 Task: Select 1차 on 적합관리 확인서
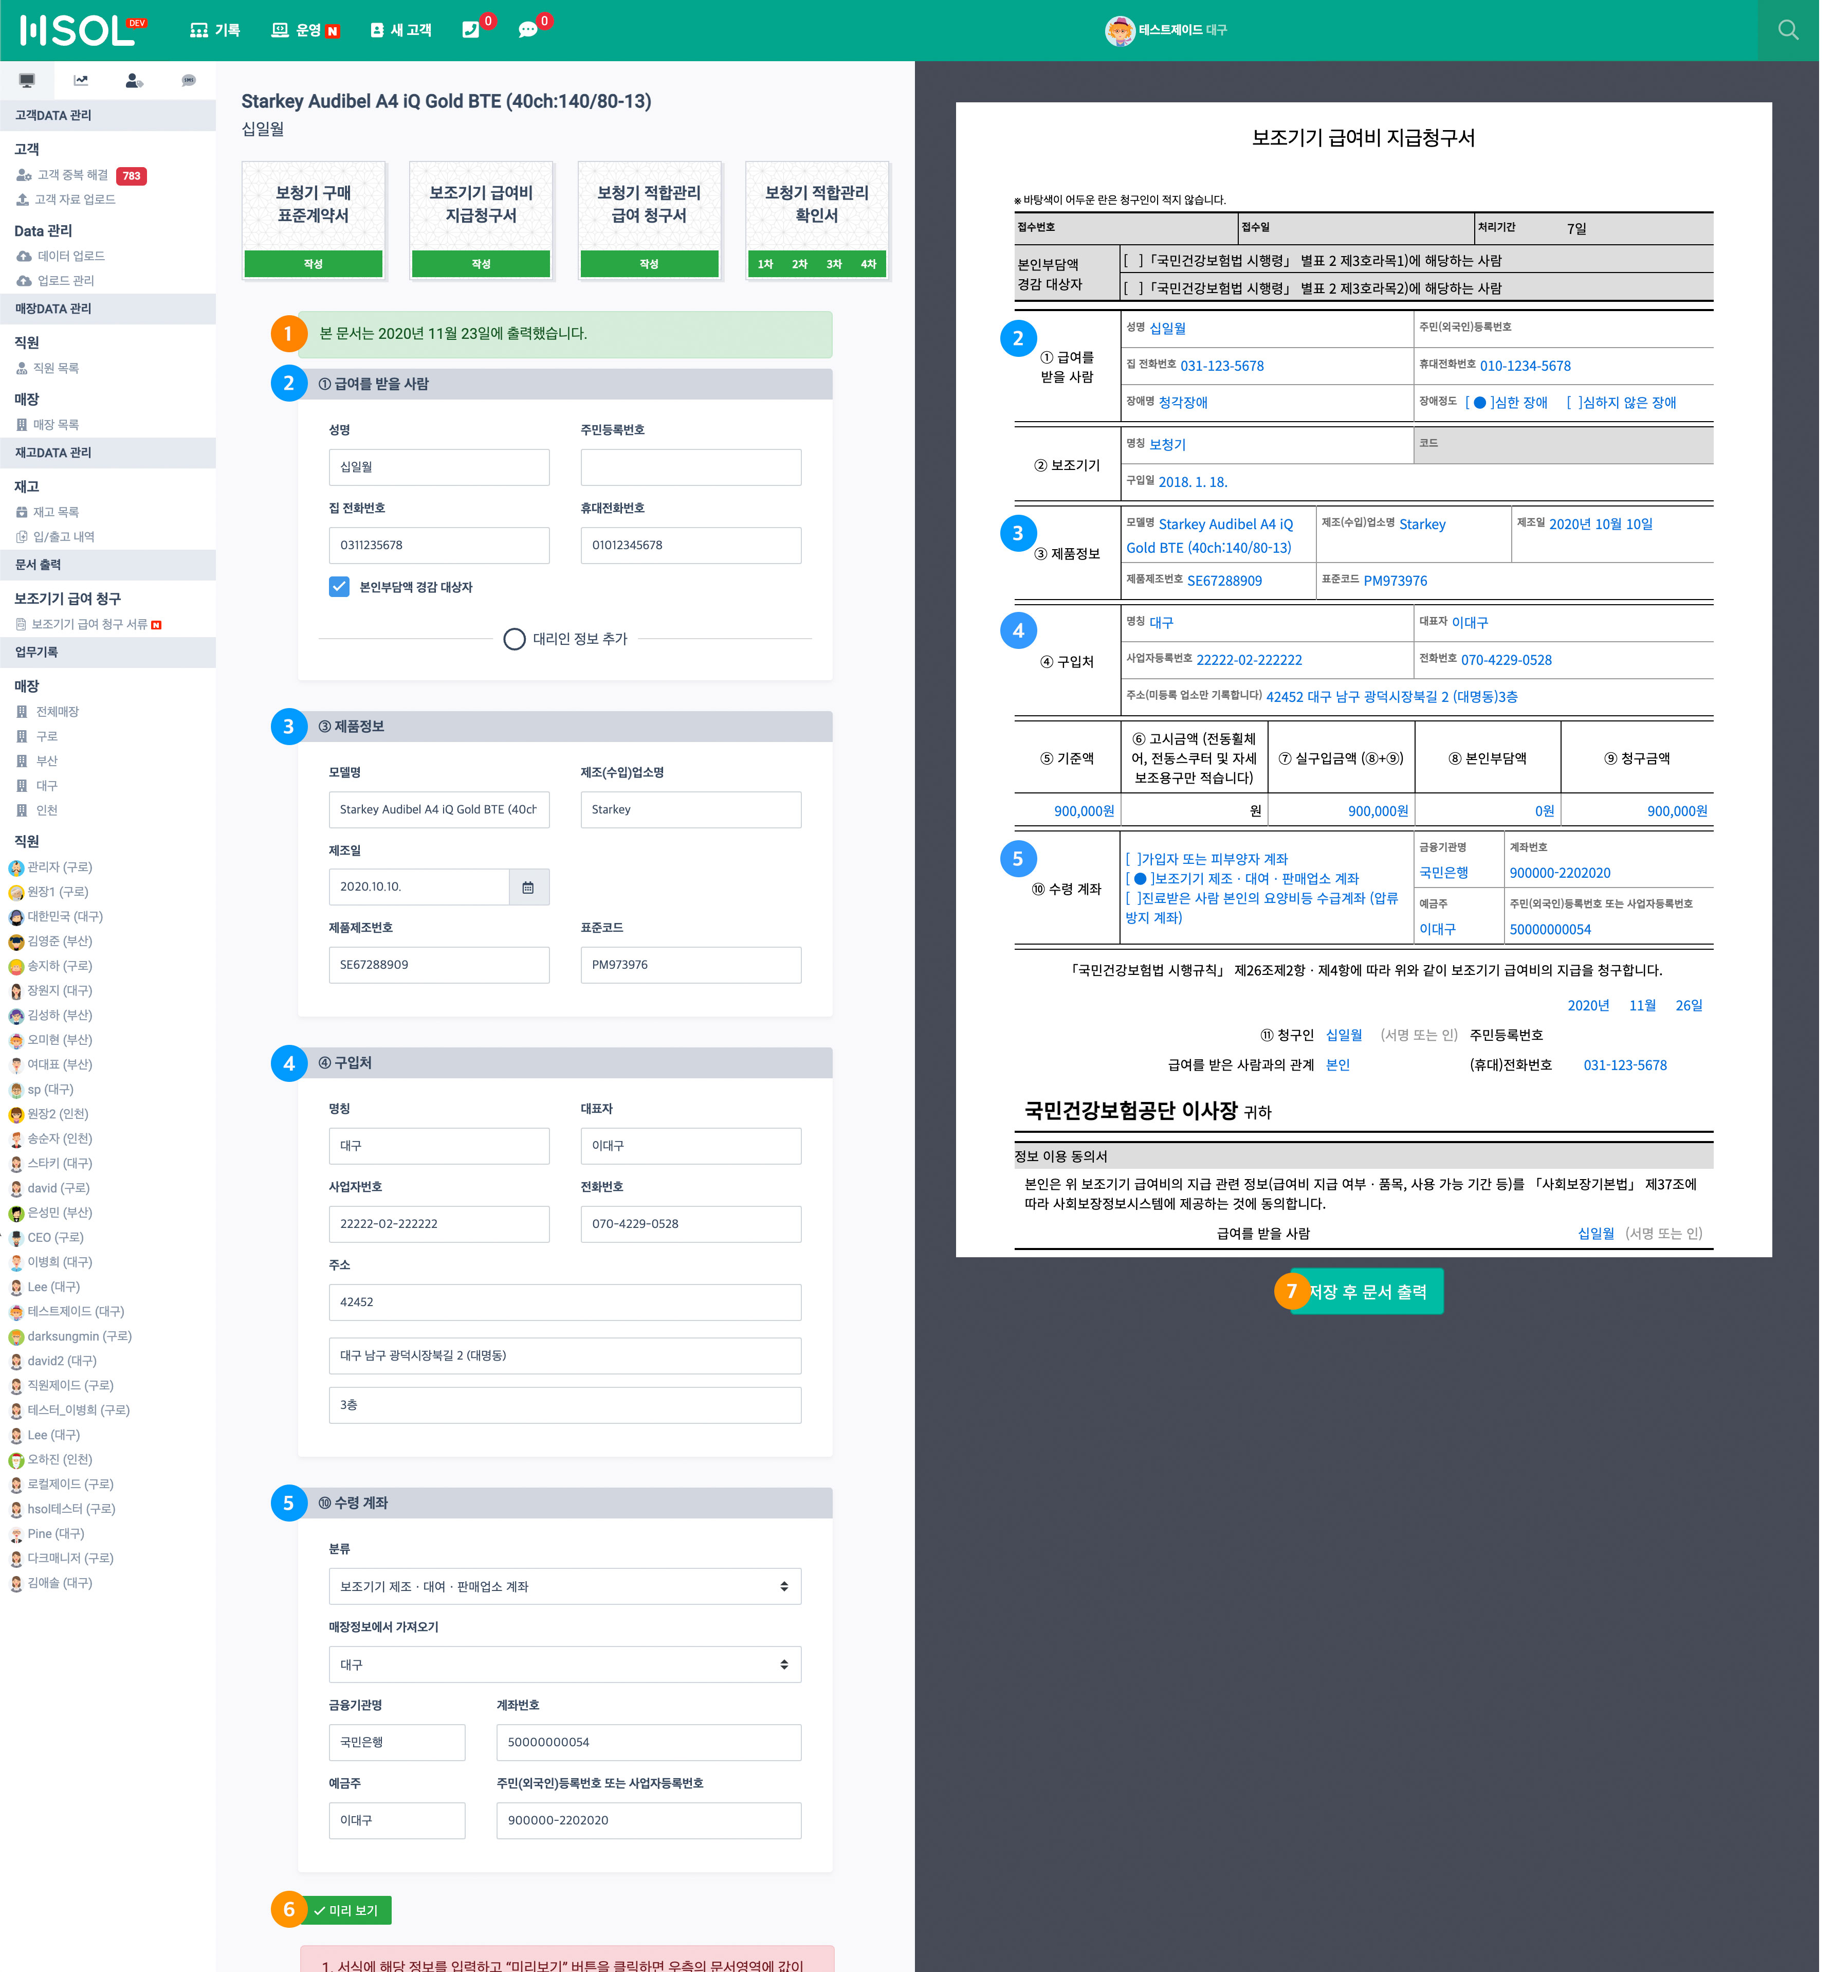point(765,264)
